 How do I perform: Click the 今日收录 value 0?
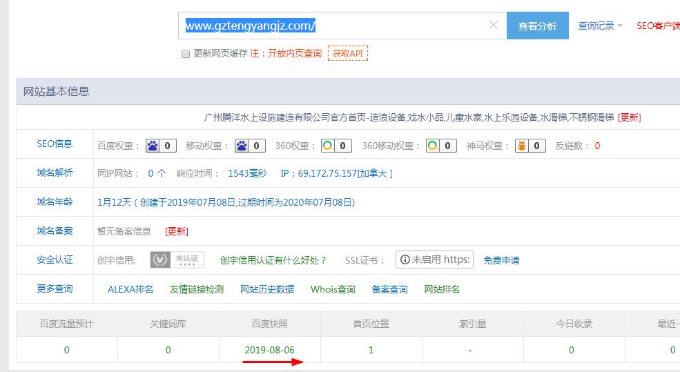(x=572, y=350)
